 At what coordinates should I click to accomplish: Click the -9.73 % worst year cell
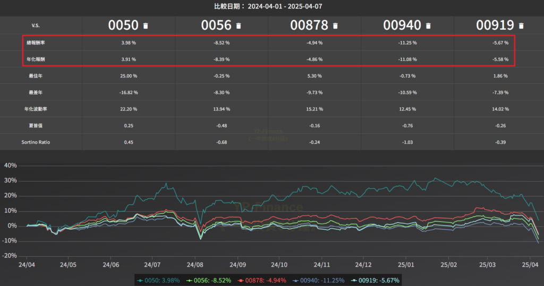click(314, 92)
